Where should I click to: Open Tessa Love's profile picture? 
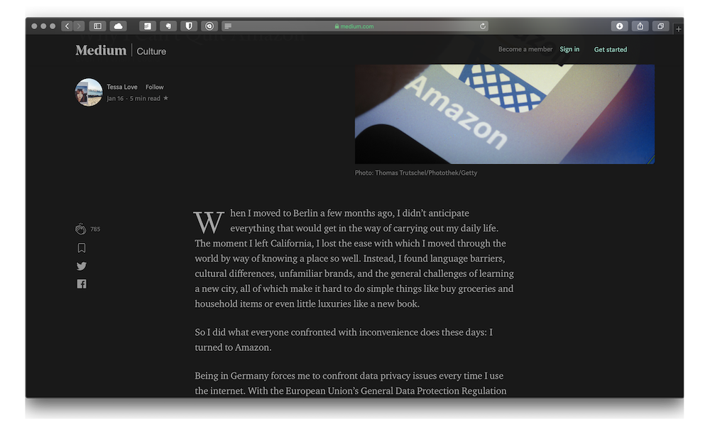point(88,92)
